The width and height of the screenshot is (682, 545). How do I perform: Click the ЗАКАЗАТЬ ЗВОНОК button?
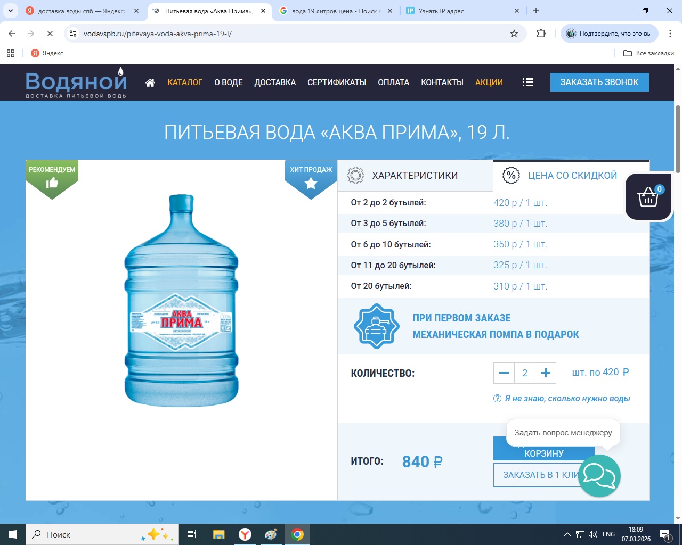click(x=599, y=82)
